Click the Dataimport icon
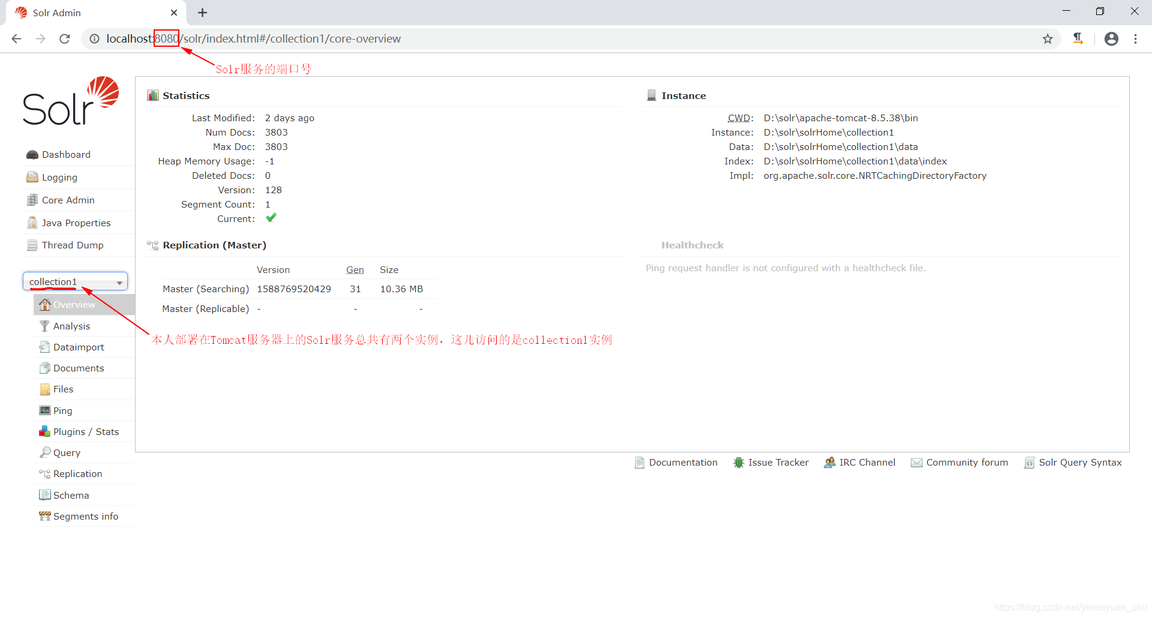This screenshot has width=1152, height=618. [45, 347]
